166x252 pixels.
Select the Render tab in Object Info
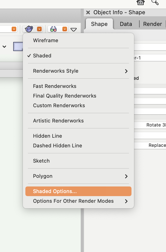pyautogui.click(x=152, y=24)
